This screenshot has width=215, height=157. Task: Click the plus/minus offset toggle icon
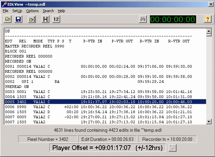(x=172, y=148)
